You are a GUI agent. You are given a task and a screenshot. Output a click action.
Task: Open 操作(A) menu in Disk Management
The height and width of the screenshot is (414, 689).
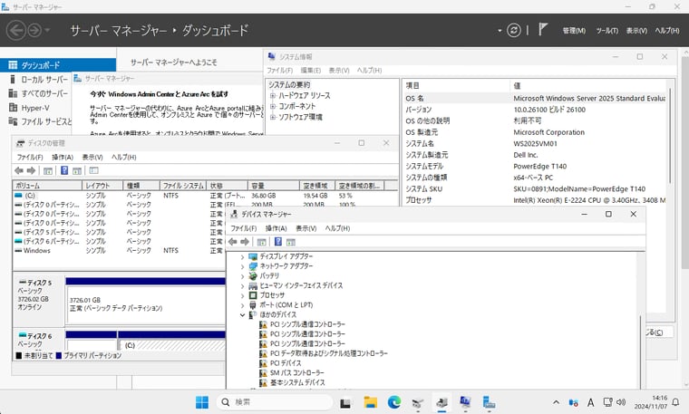pos(63,157)
